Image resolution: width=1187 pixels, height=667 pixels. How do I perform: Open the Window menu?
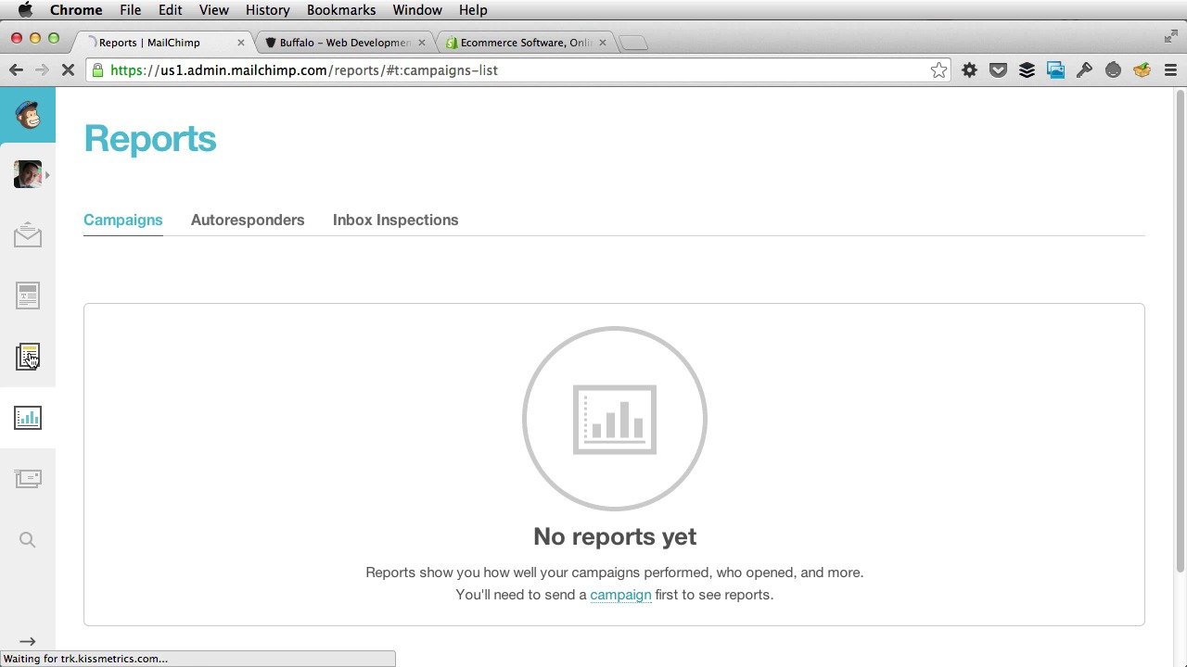pos(417,10)
